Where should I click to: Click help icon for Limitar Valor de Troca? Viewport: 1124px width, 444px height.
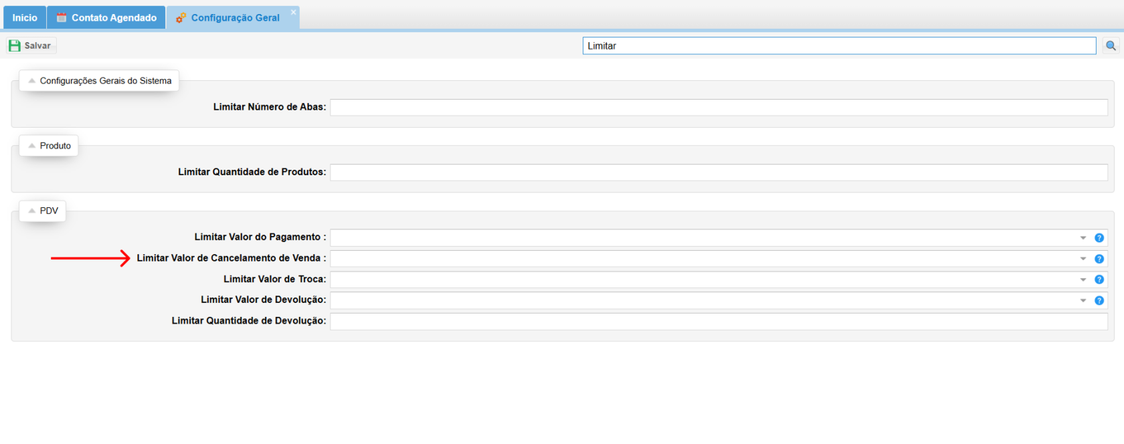[x=1099, y=280]
